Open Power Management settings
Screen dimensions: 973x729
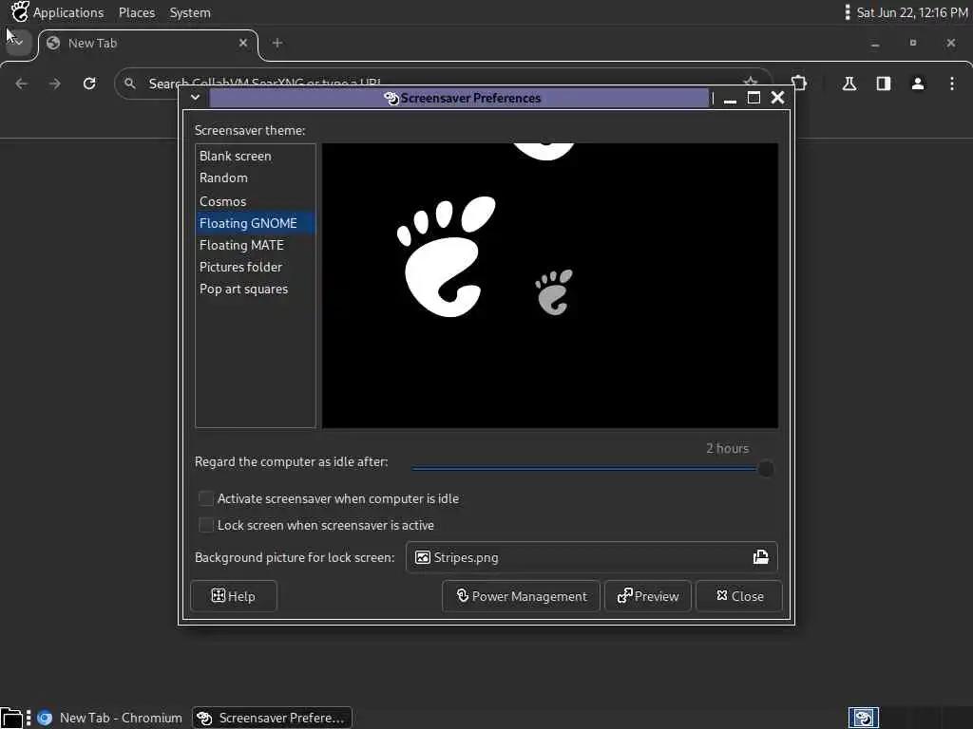[522, 596]
